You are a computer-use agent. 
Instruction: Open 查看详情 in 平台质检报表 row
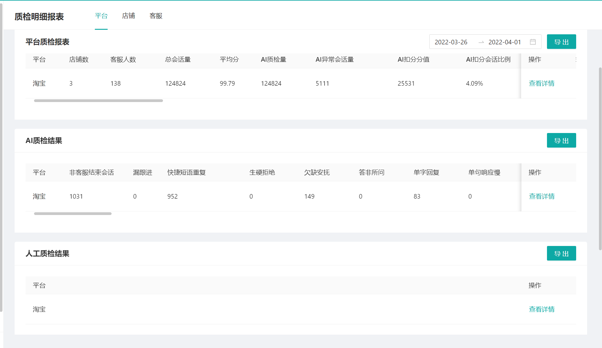541,83
